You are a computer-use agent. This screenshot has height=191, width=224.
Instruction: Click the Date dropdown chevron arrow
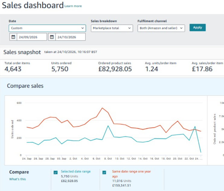[x=83, y=28]
